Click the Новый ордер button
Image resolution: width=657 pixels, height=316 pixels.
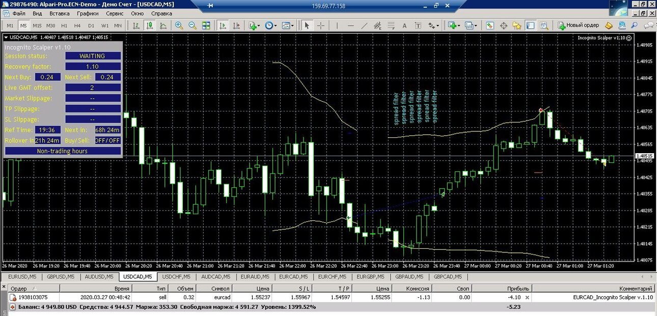pos(578,25)
